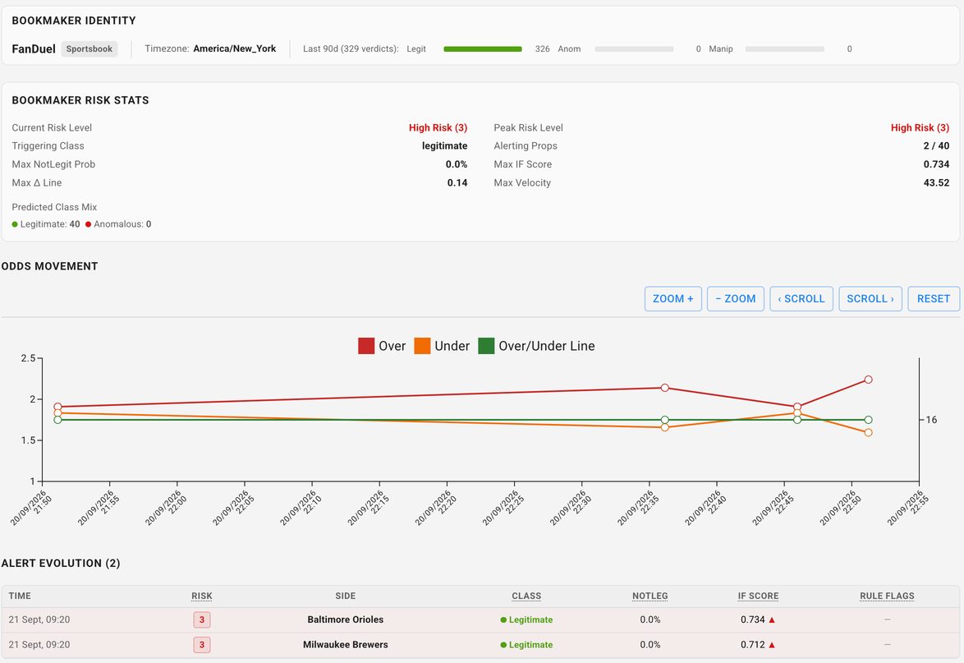
Task: Click the IF SCORE column header
Action: (758, 596)
